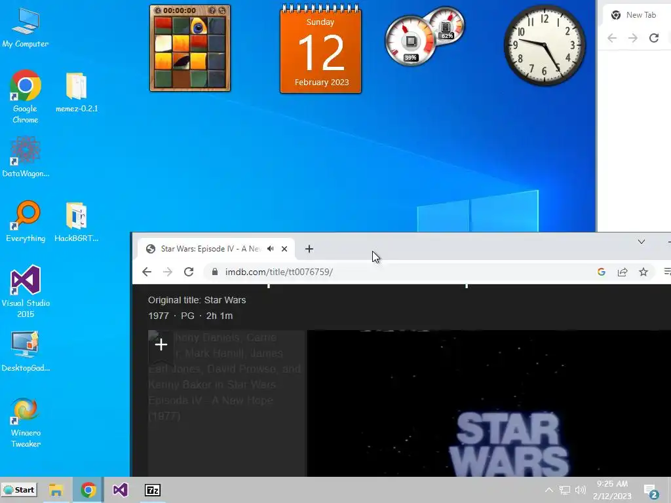Click the Start button
The image size is (671, 503).
(19, 490)
